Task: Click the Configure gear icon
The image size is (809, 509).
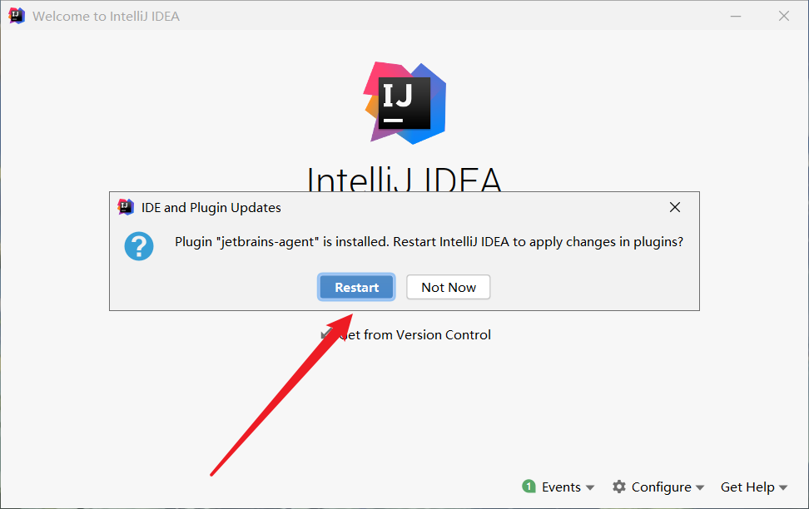Action: 619,487
